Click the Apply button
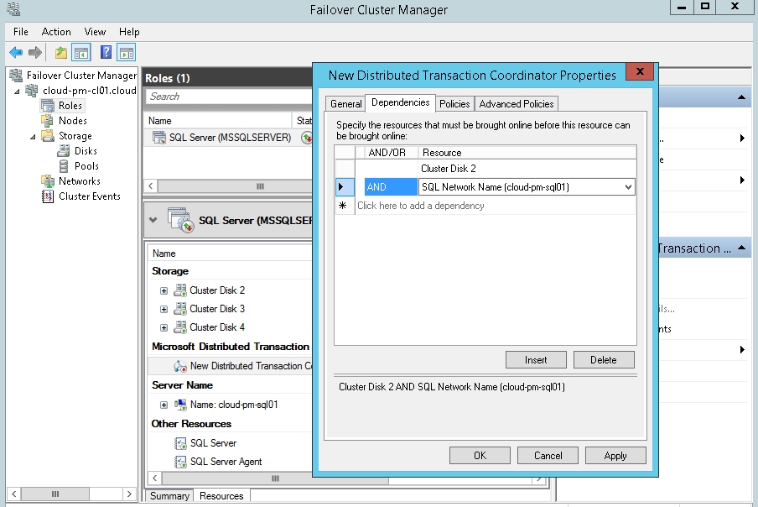The width and height of the screenshot is (758, 507). point(615,456)
